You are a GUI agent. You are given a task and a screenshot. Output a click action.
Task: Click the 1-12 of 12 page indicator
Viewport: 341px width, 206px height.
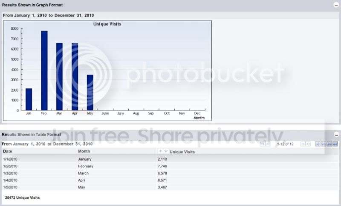coord(285,144)
